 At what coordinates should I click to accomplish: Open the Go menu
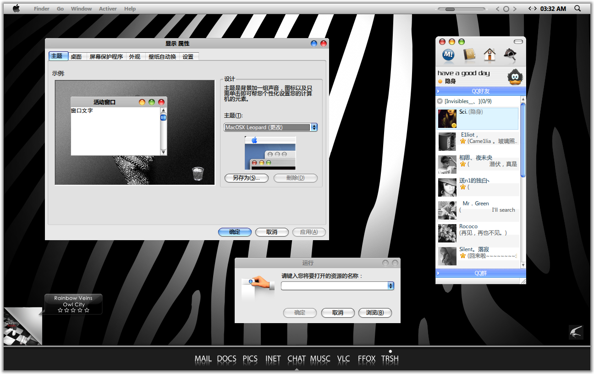(60, 9)
